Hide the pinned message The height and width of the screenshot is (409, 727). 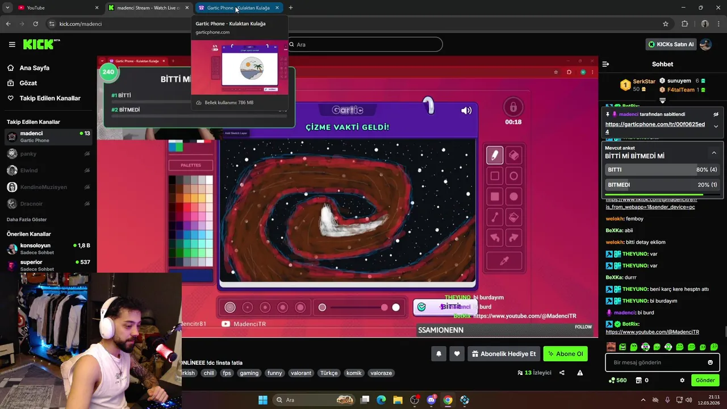click(716, 114)
